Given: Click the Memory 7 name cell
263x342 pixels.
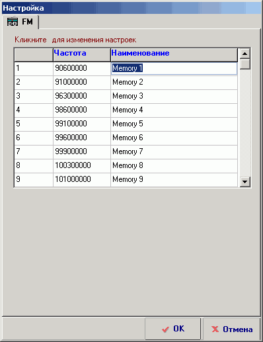Looking at the screenshot, I should (x=174, y=152).
